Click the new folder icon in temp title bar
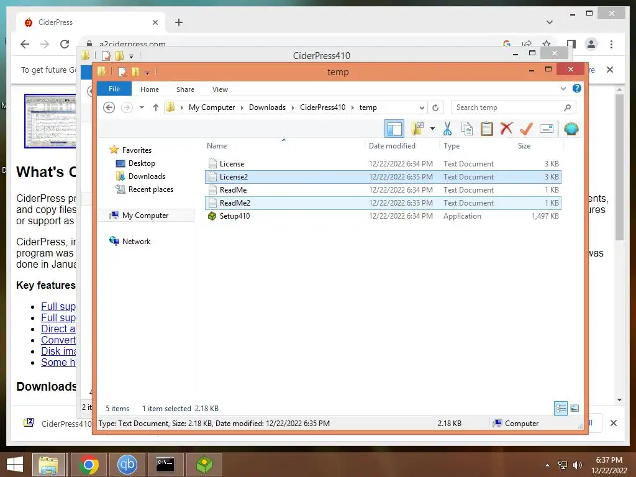636x477 pixels. (135, 72)
